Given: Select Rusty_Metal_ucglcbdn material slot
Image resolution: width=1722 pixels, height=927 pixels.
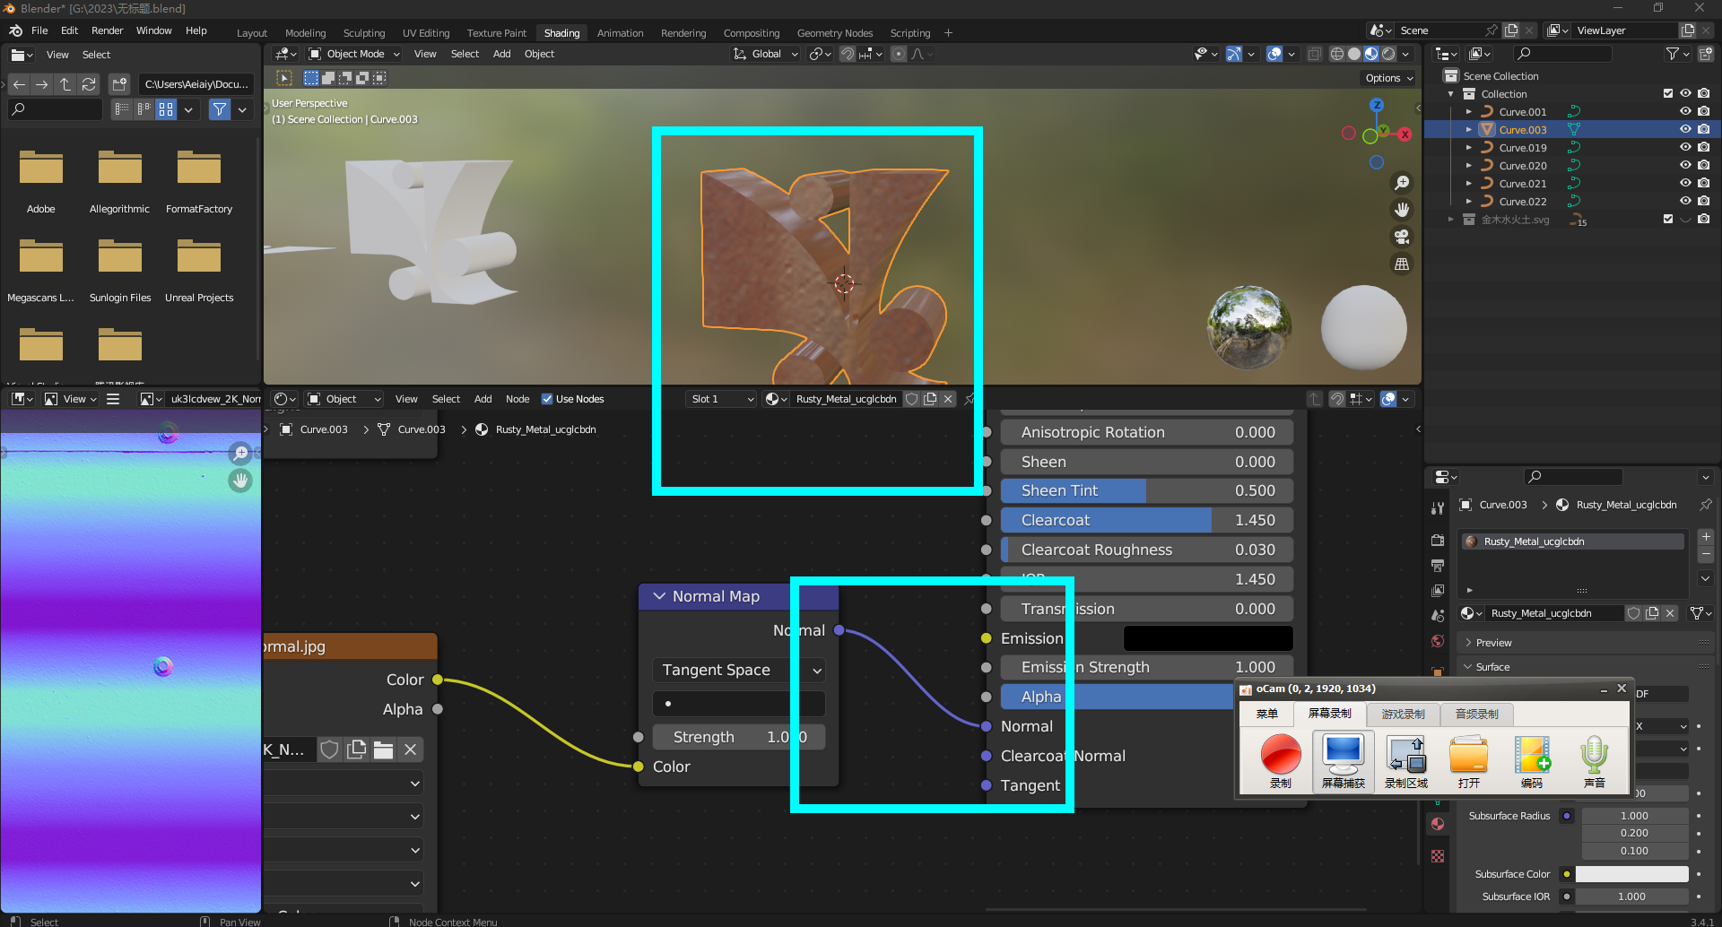Looking at the screenshot, I should (x=1572, y=541).
